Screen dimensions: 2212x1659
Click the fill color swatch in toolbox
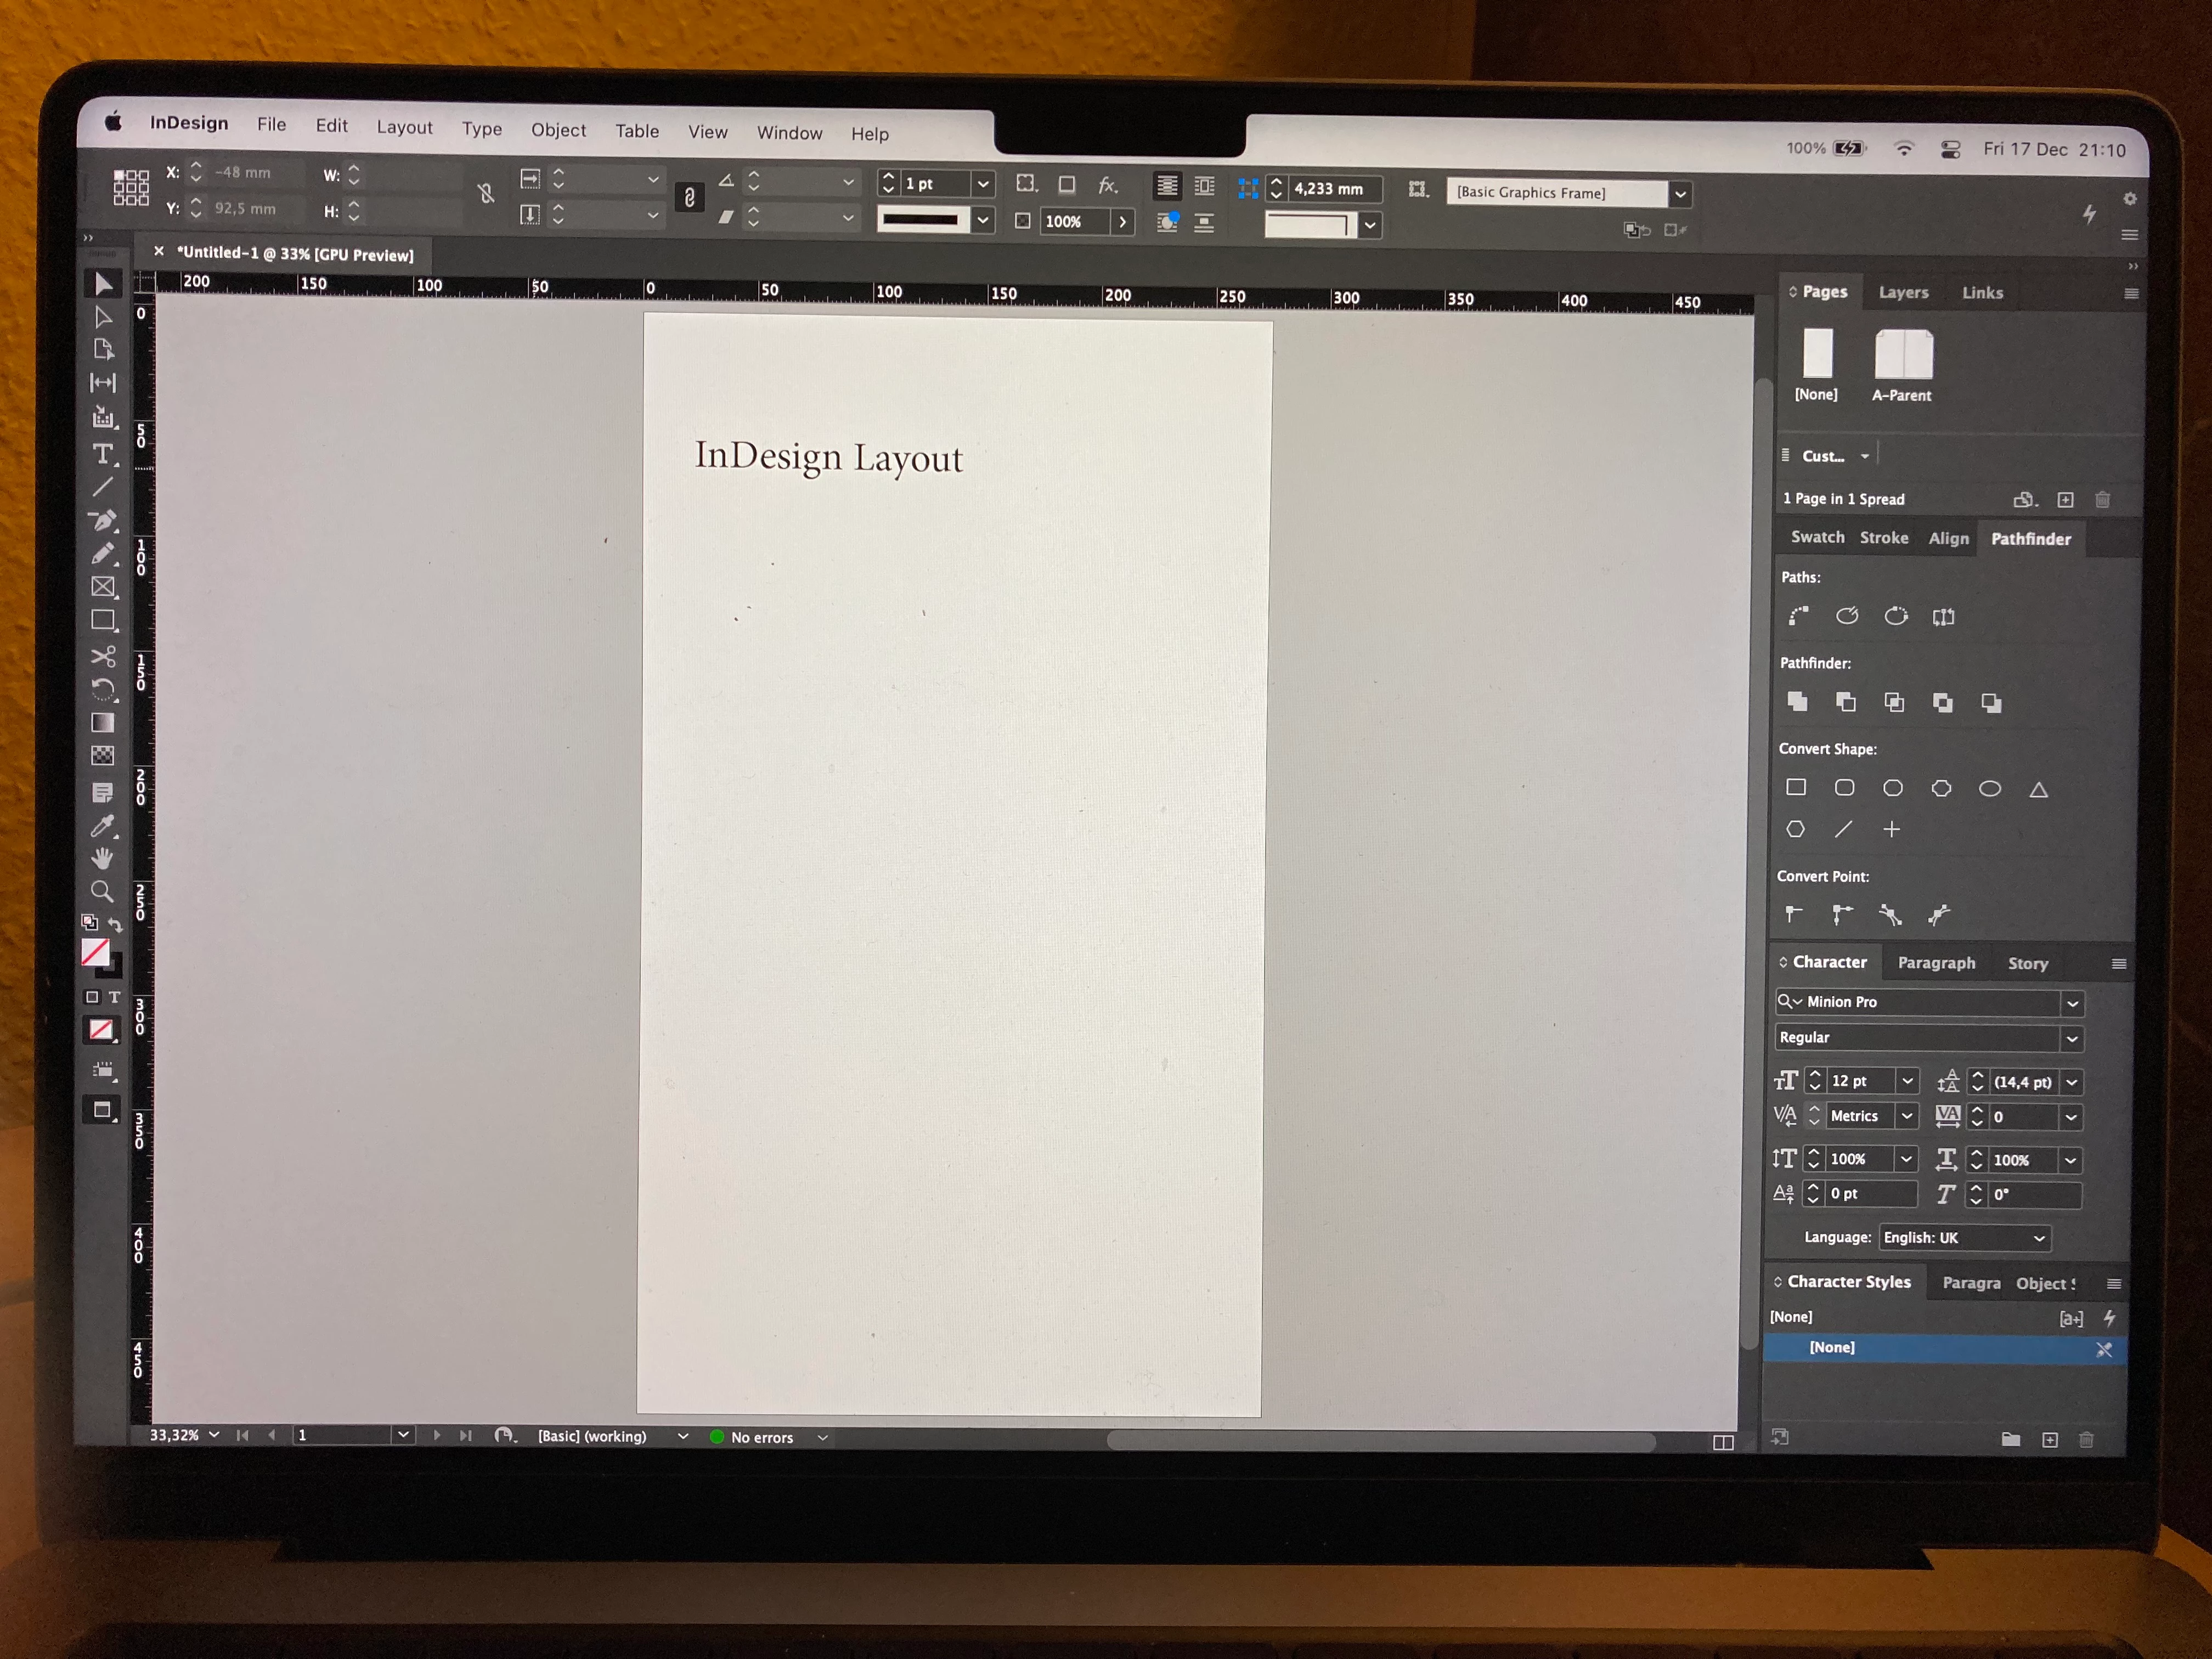[x=95, y=952]
